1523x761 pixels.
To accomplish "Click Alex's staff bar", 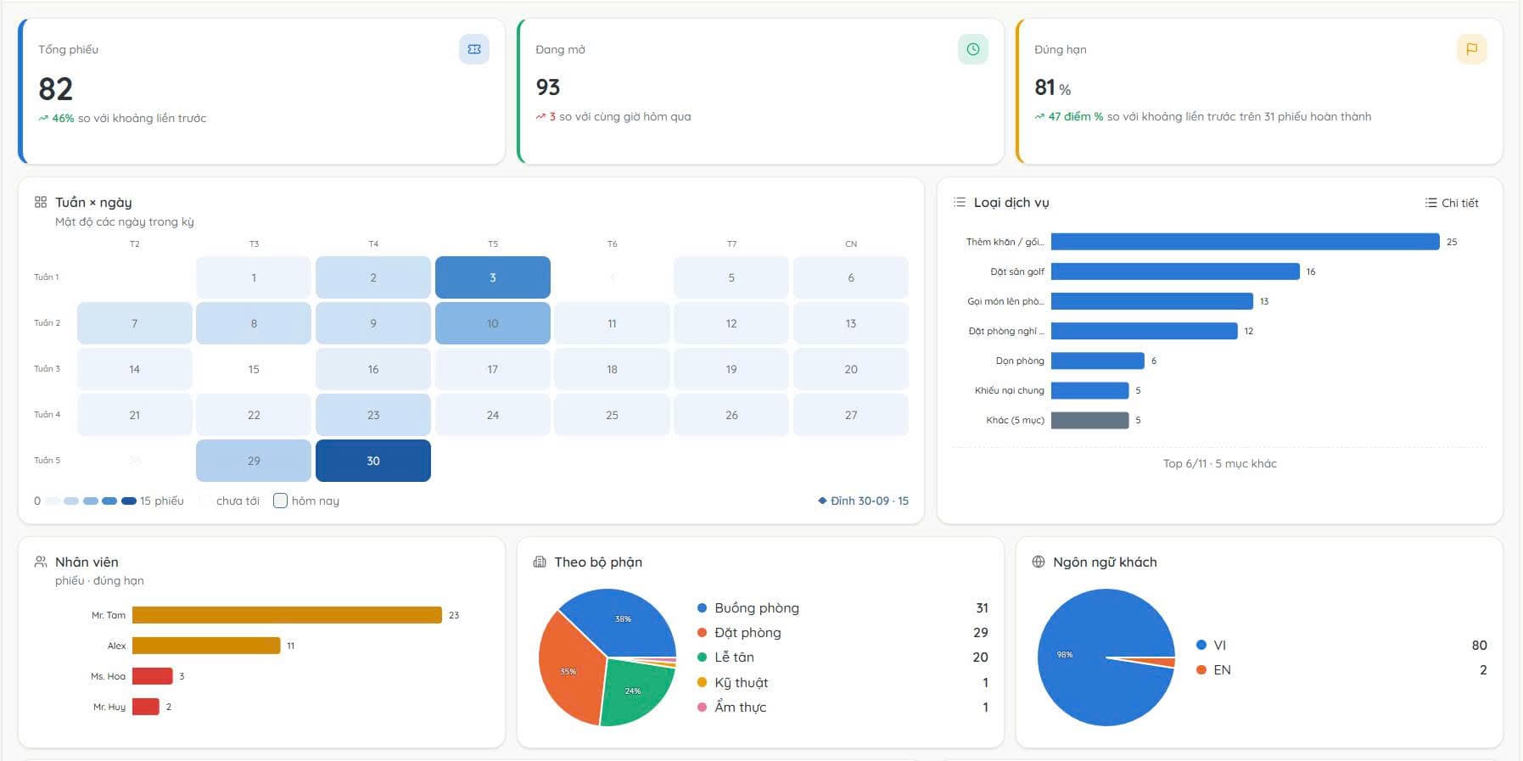I will click(206, 646).
